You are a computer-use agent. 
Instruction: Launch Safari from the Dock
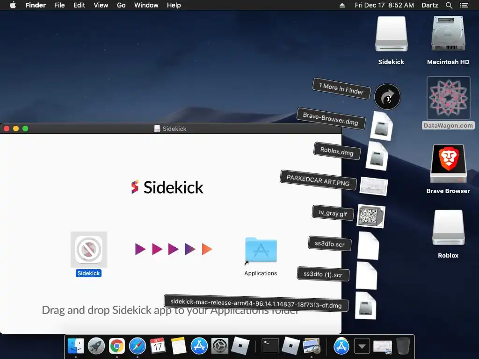(x=138, y=346)
